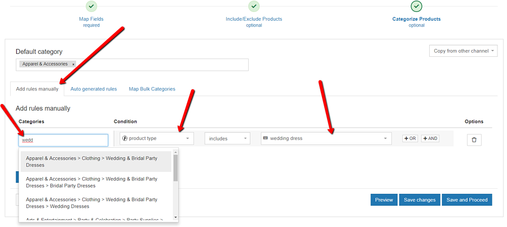The width and height of the screenshot is (507, 227).
Task: Add an OR condition to the rule
Action: (410, 138)
